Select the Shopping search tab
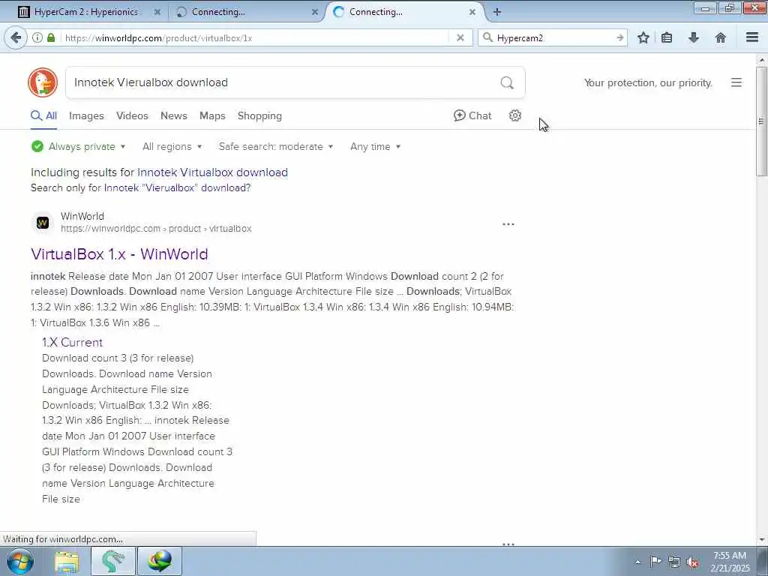Viewport: 768px width, 576px height. click(259, 115)
